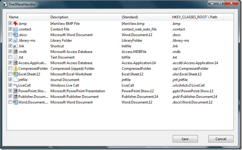Screen dimensions: 242x150
Task: Click 'Microsoft Excel Worksheet' description
Action: tap(71, 74)
